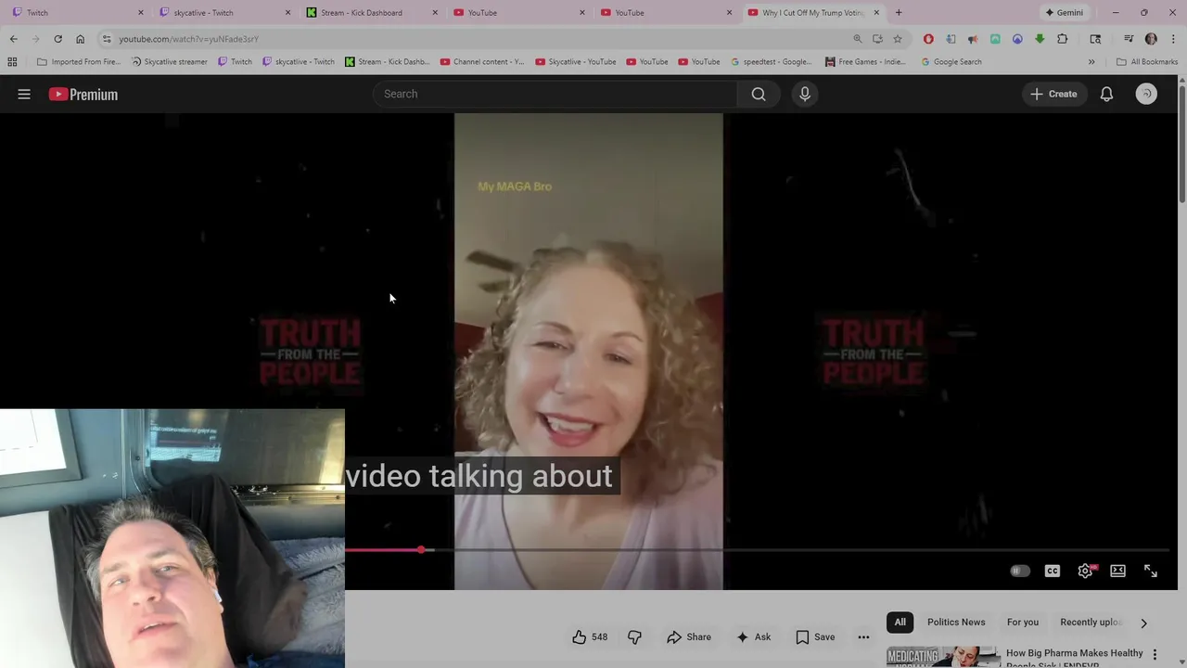
Task: Open YouTube notifications bell
Action: pyautogui.click(x=1106, y=94)
